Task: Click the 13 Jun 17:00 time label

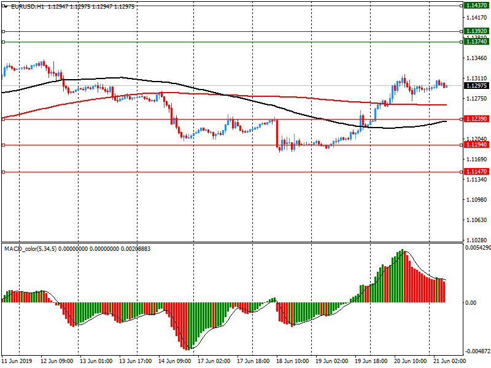Action: [135, 361]
